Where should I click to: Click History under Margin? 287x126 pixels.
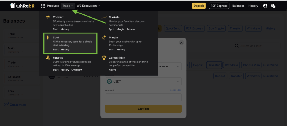point(121,50)
